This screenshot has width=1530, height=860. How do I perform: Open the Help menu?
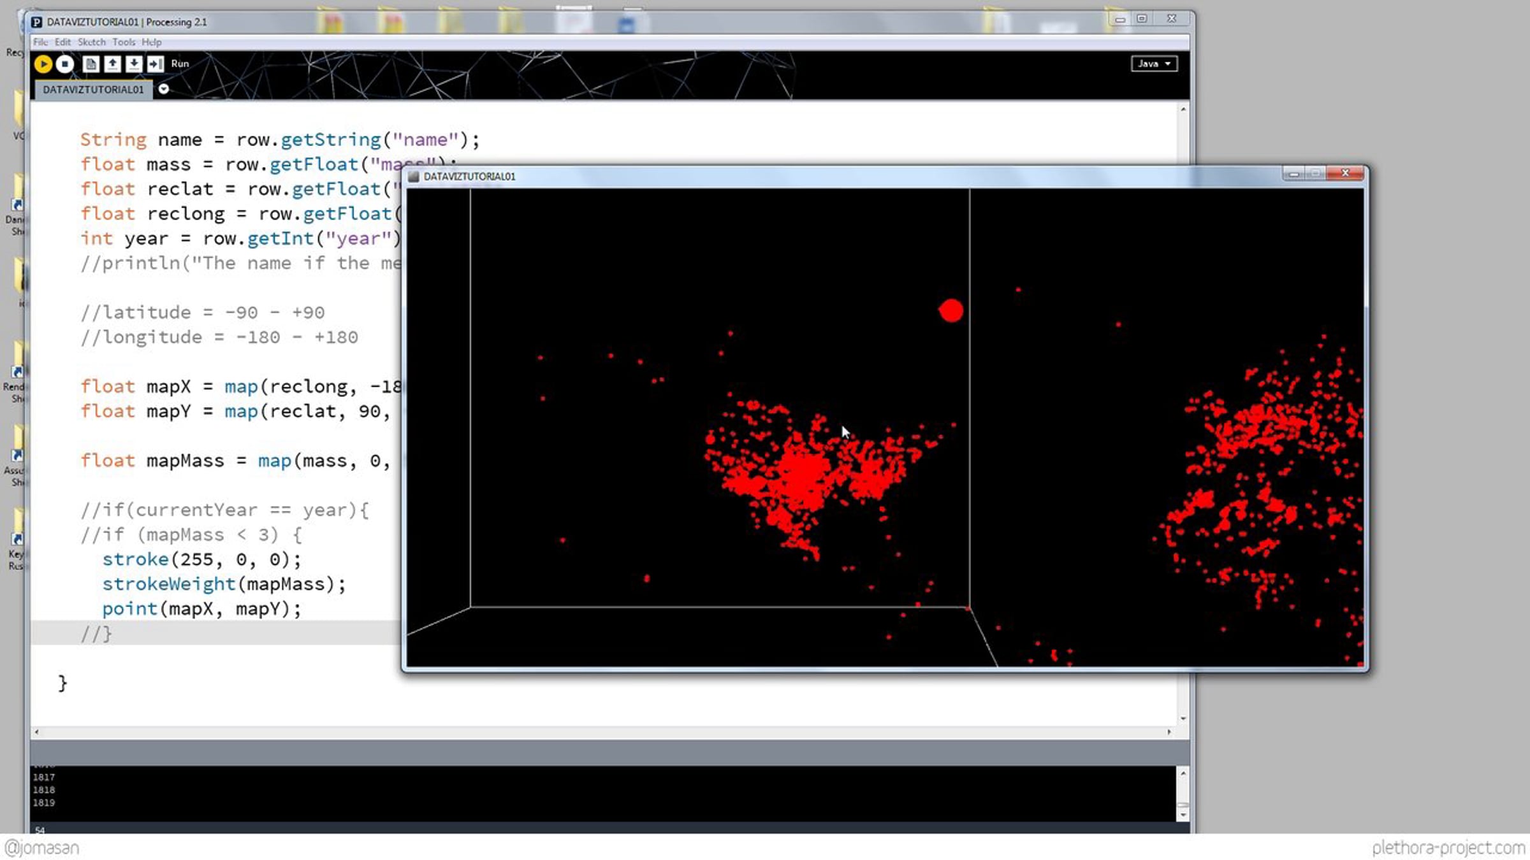(x=151, y=42)
